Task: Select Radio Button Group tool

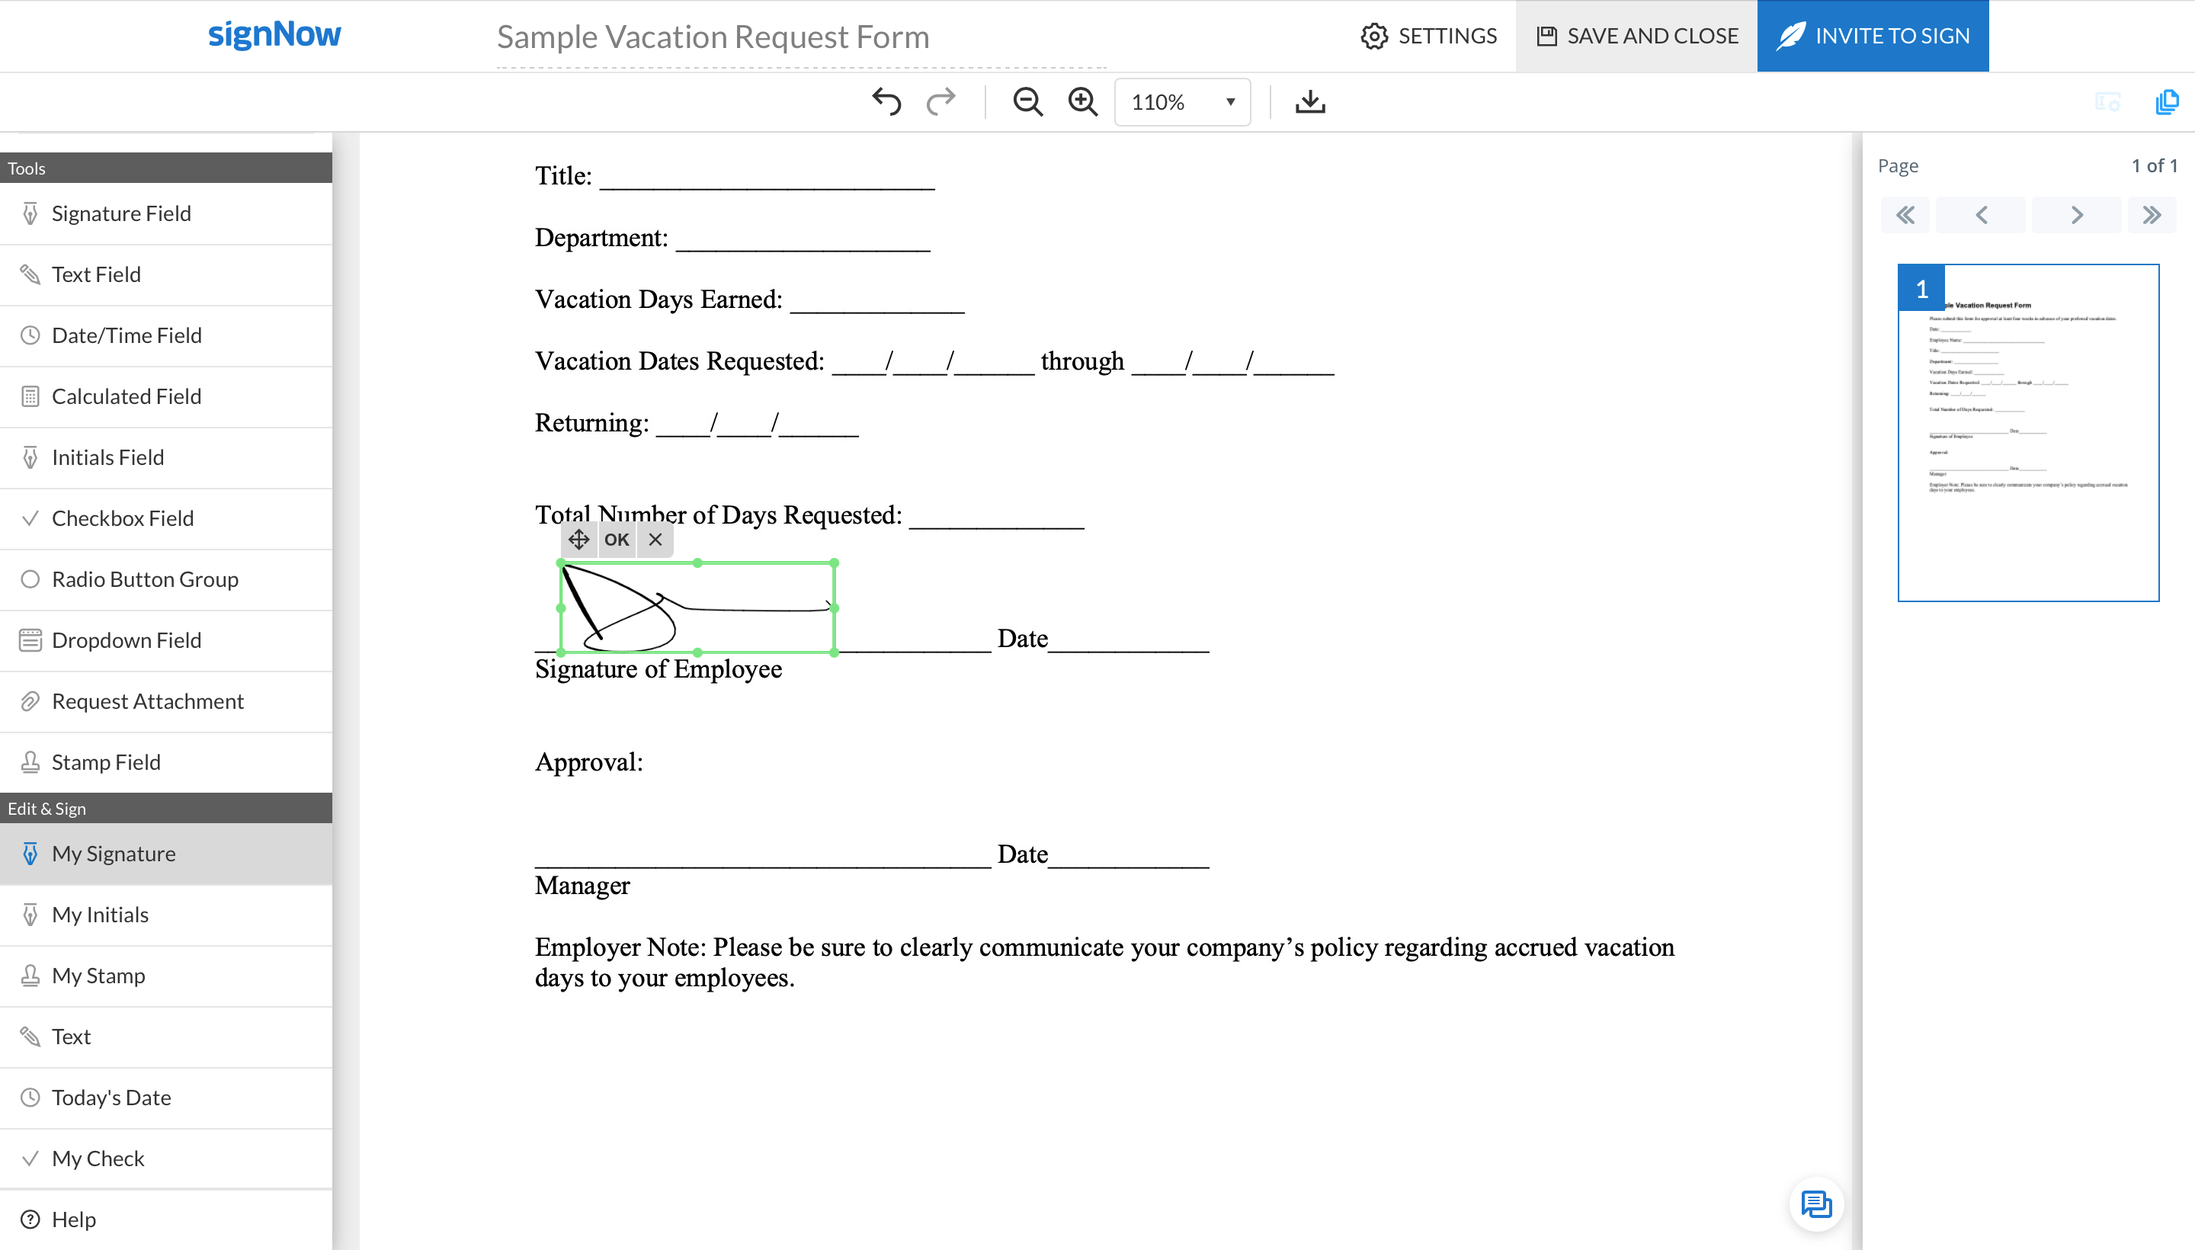Action: [x=145, y=579]
